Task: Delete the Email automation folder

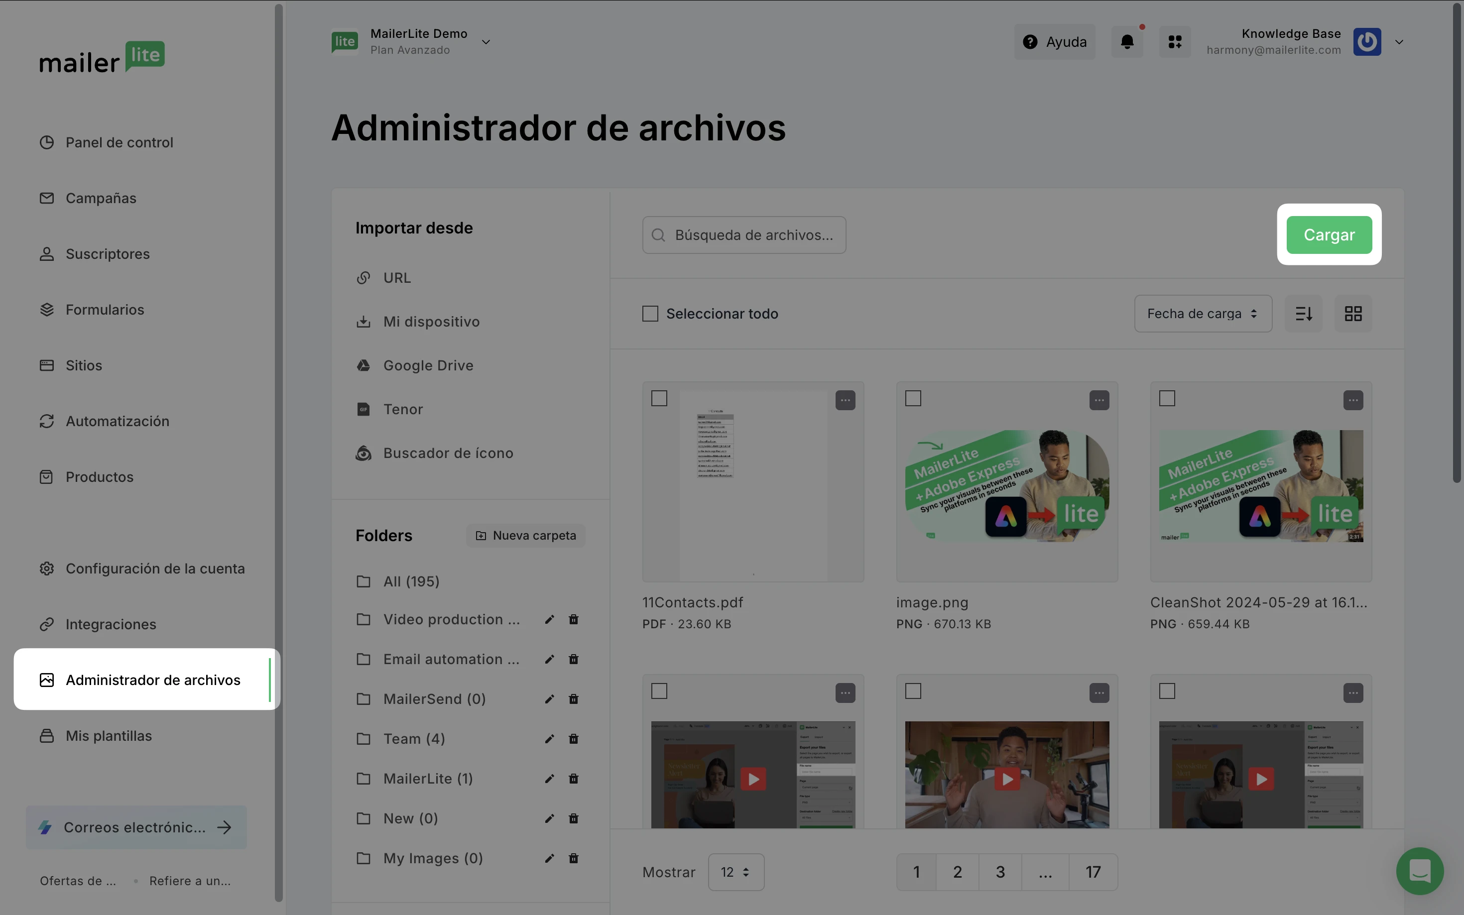Action: pyautogui.click(x=573, y=659)
